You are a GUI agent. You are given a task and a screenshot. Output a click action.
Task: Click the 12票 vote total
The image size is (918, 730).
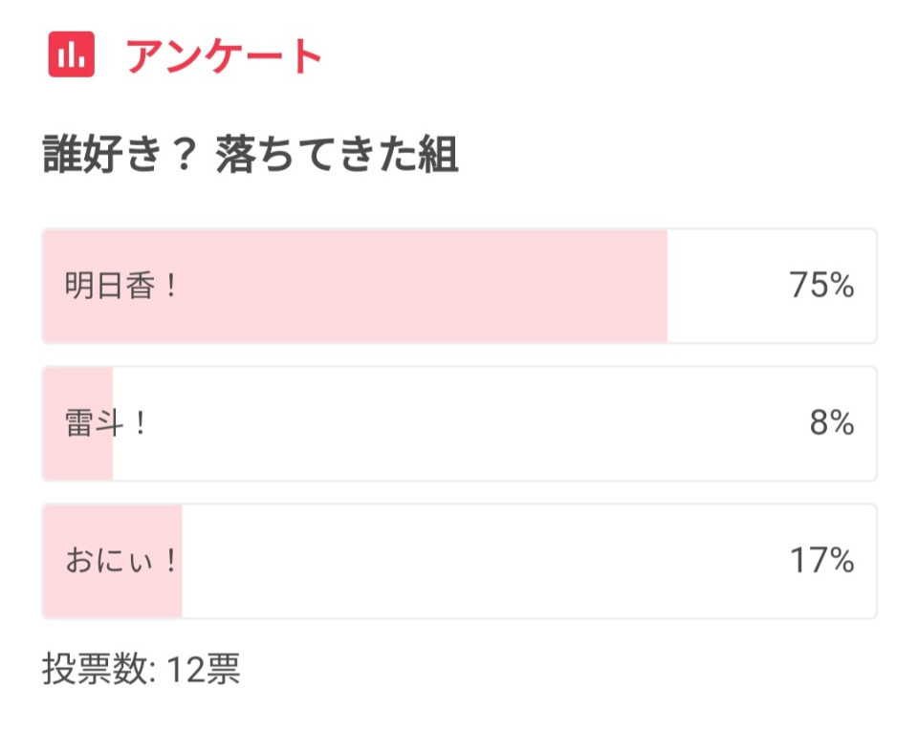pyautogui.click(x=204, y=670)
